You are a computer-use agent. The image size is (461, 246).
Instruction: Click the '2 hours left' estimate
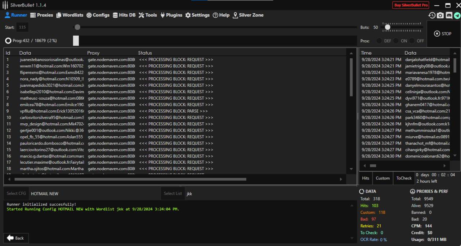pos(426,181)
